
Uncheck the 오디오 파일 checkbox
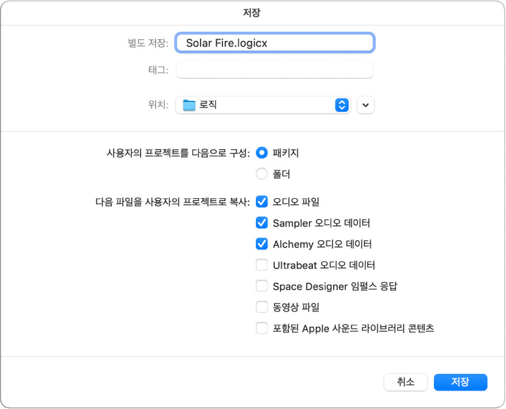pos(262,202)
